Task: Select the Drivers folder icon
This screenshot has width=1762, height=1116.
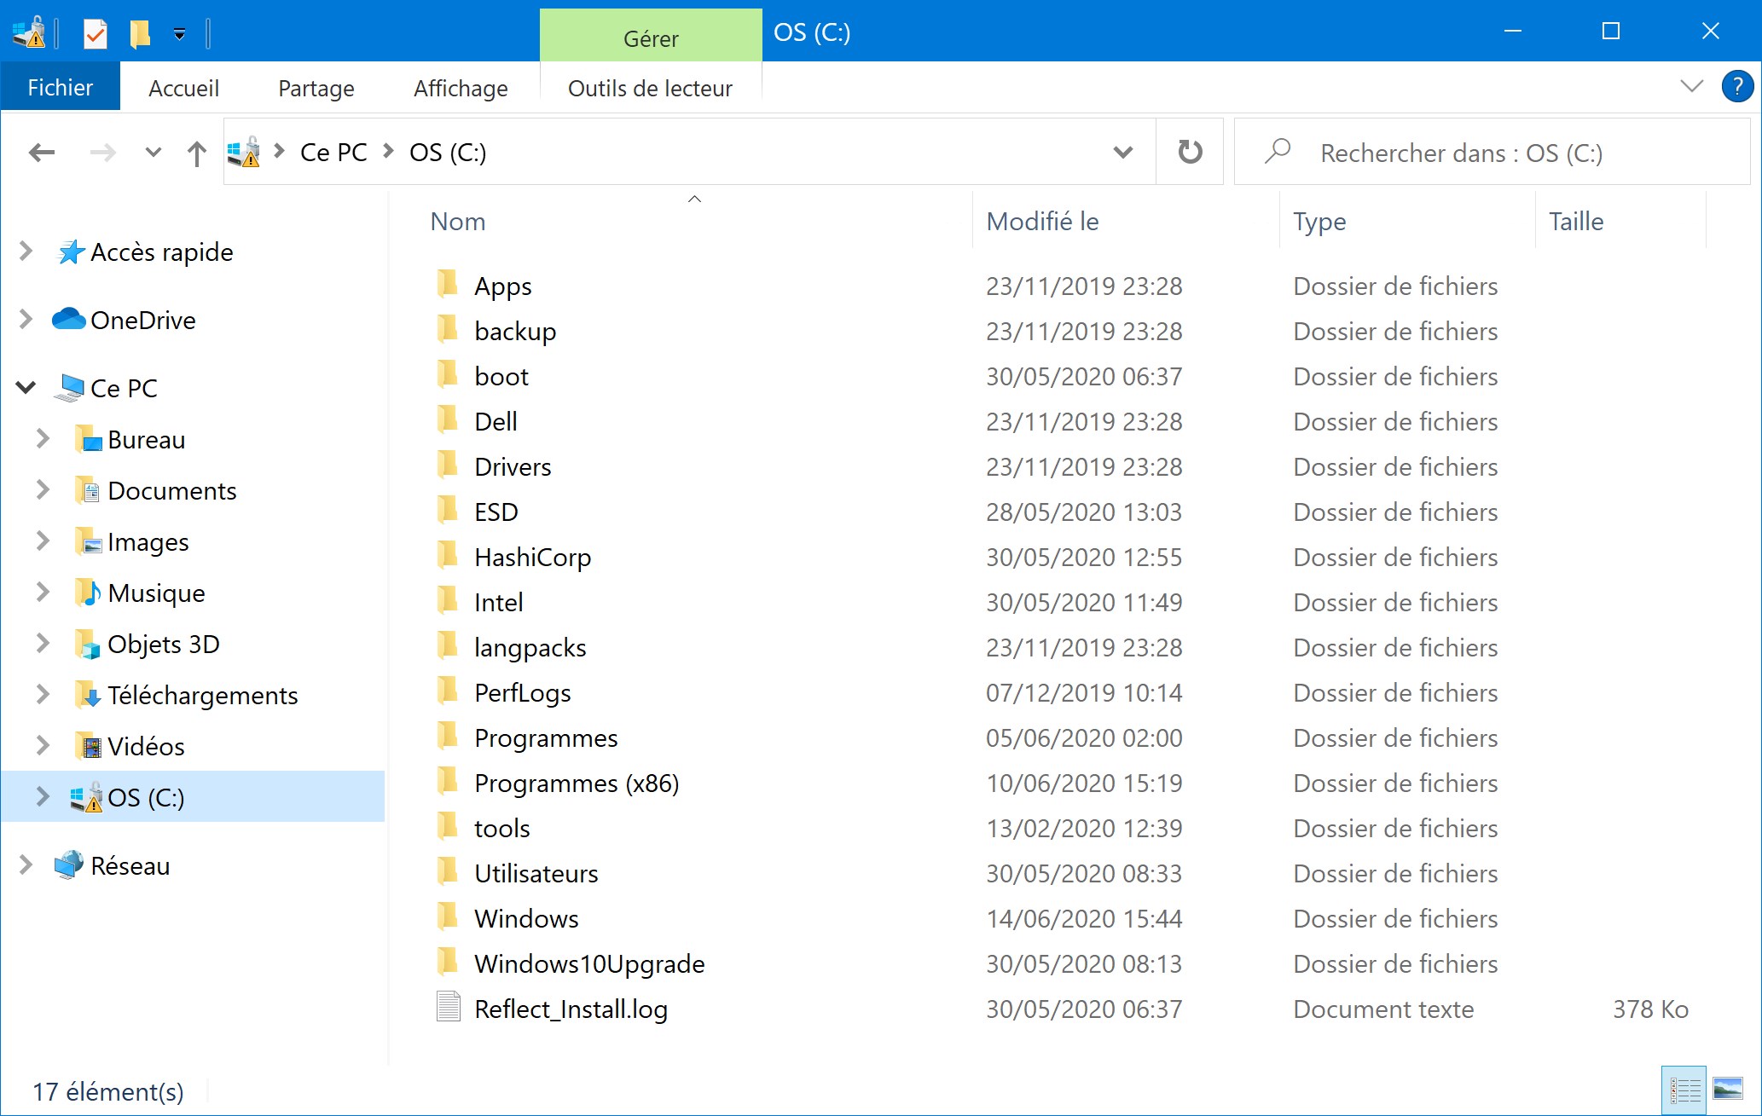Action: (447, 465)
